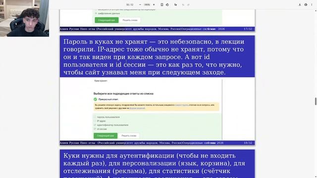Toggle the 'IP адрес' checkbox
Image resolution: width=317 pixels, height=178 pixels.
(x=95, y=121)
